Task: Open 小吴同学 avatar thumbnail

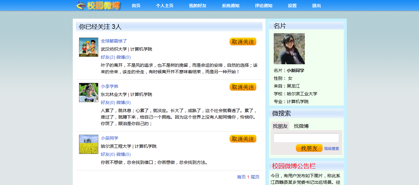Action: tap(89, 144)
